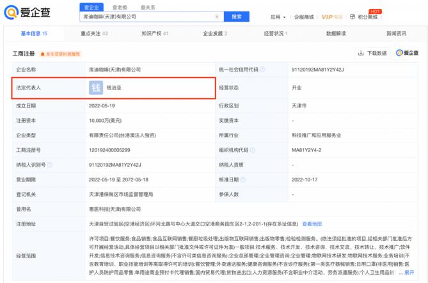Click the 钱 avatar of the legal representative
The width and height of the screenshot is (428, 283).
[95, 88]
